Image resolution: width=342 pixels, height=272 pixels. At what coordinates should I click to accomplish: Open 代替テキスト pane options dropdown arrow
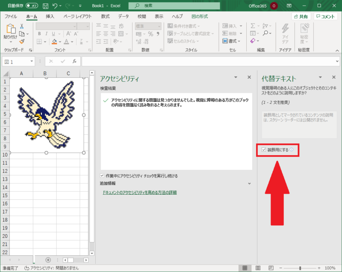pyautogui.click(x=320, y=77)
